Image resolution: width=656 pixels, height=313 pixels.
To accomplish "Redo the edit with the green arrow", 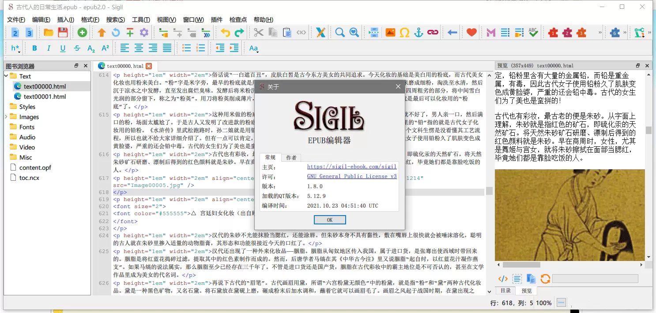I will (x=239, y=32).
